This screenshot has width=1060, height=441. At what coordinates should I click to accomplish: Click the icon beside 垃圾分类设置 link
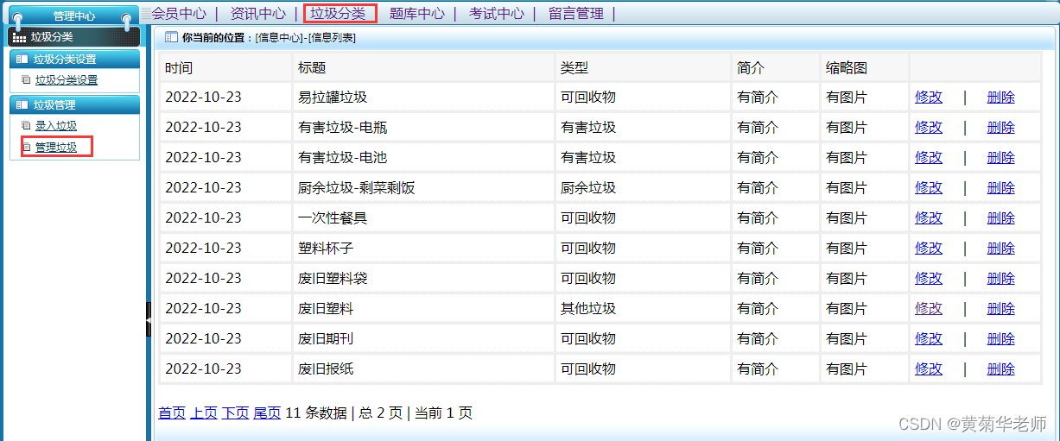pyautogui.click(x=26, y=80)
